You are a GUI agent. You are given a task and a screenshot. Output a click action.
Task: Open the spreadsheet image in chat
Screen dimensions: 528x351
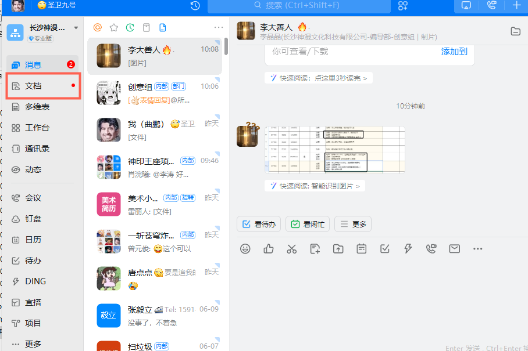335,150
